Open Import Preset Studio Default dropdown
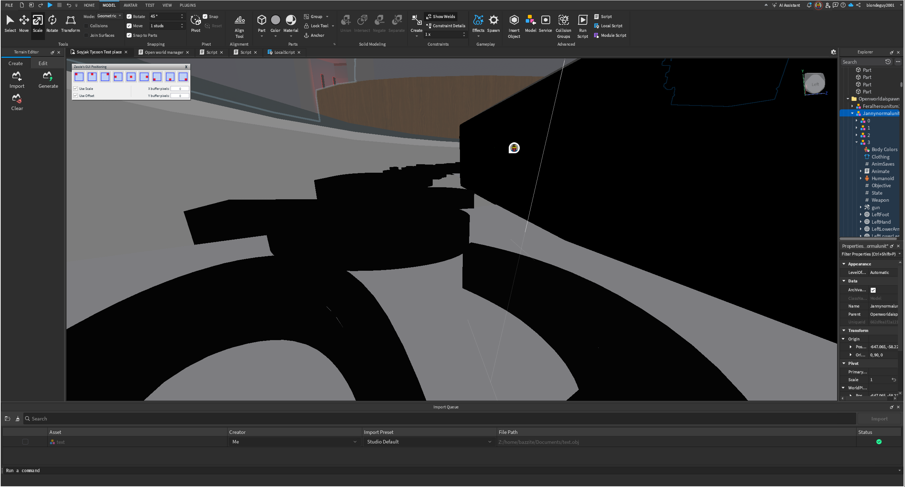 click(429, 442)
